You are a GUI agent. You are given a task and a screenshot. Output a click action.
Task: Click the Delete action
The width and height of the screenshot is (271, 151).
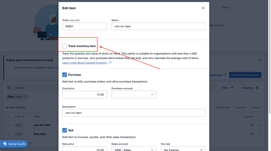tap(256, 107)
